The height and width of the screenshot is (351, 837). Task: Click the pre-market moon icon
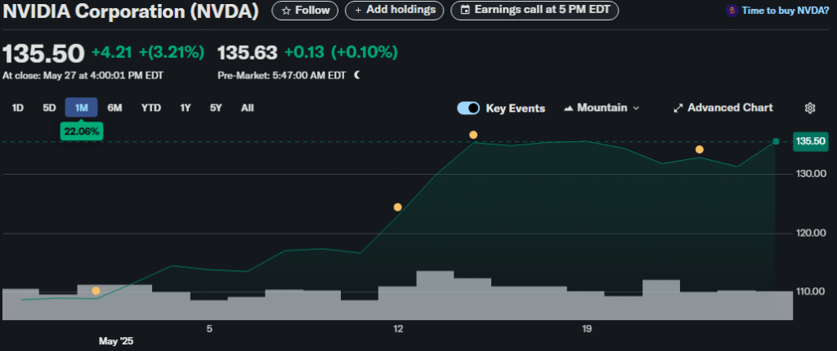tap(356, 75)
